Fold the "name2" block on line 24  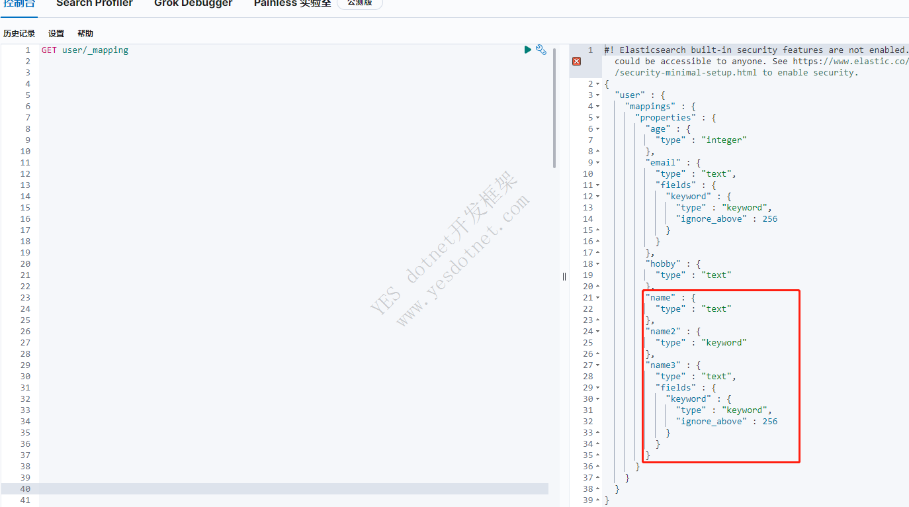(x=598, y=332)
